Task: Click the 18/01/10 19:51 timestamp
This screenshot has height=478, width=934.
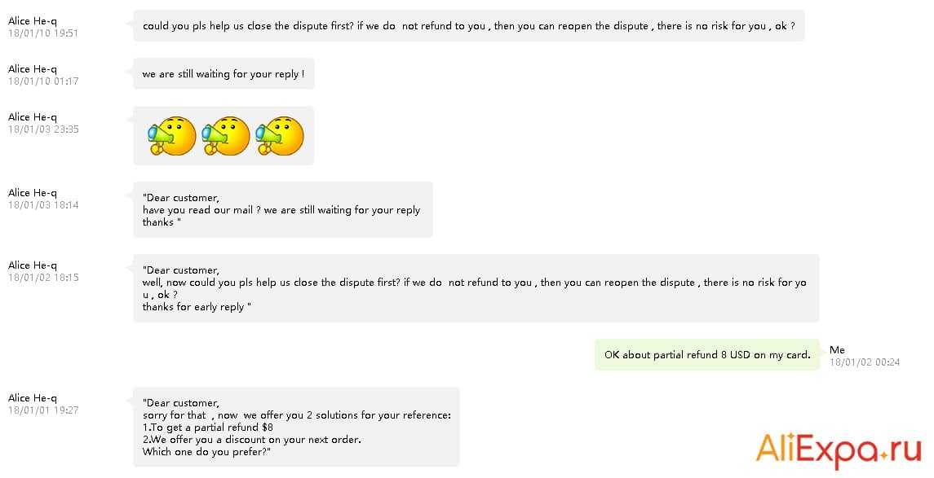Action: [x=43, y=33]
